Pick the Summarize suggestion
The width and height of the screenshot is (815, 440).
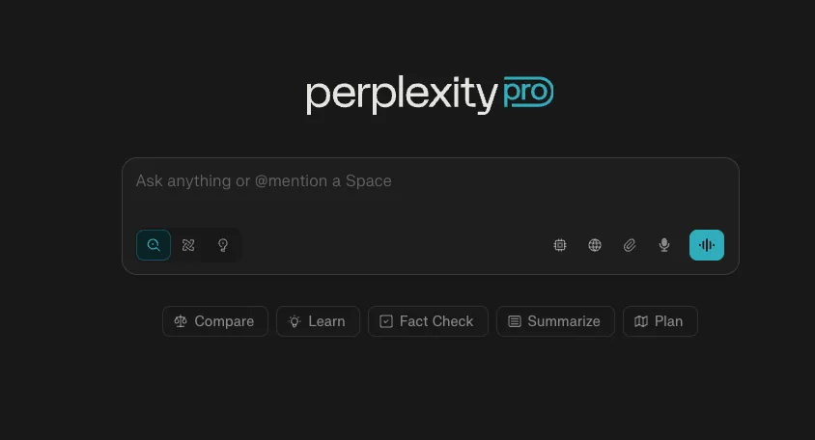tap(555, 321)
